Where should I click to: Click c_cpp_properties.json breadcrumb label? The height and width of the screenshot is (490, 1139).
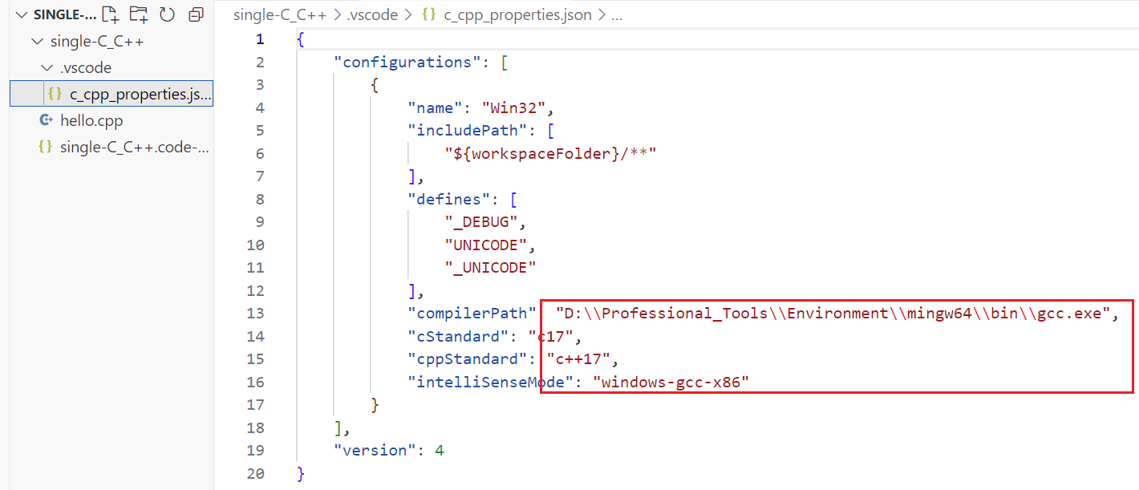[x=517, y=14]
